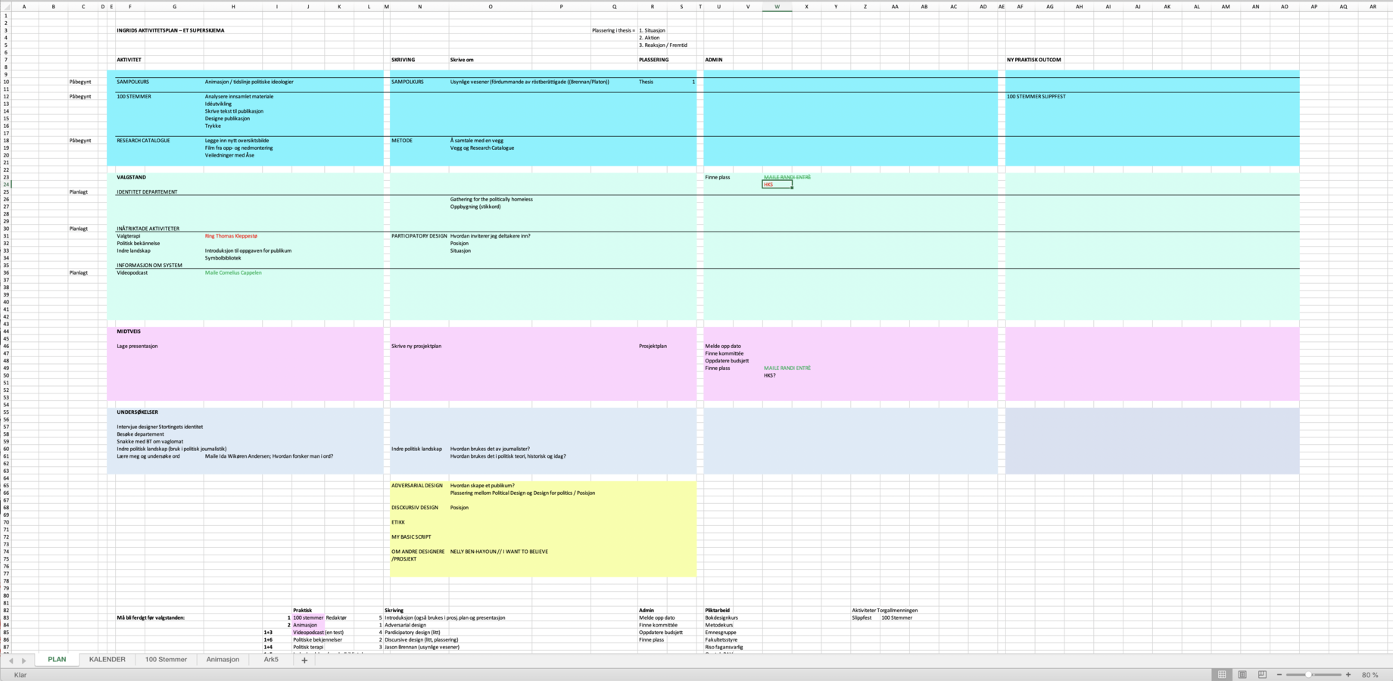Select row 24 header
The image size is (1393, 681).
coord(6,185)
